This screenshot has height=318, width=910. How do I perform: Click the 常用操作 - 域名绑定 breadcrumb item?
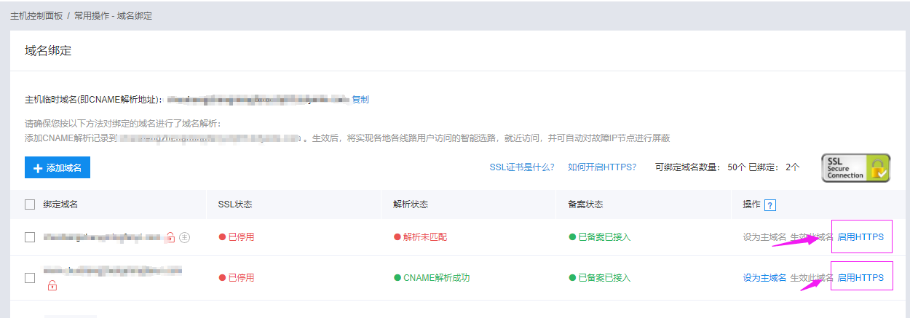tap(113, 15)
